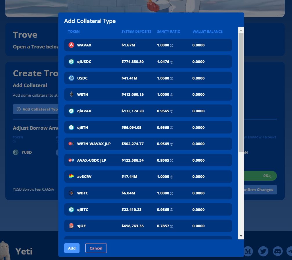Open safety ratio info for WETH-WAVAX JLP
292x260 pixels.
coord(172,144)
